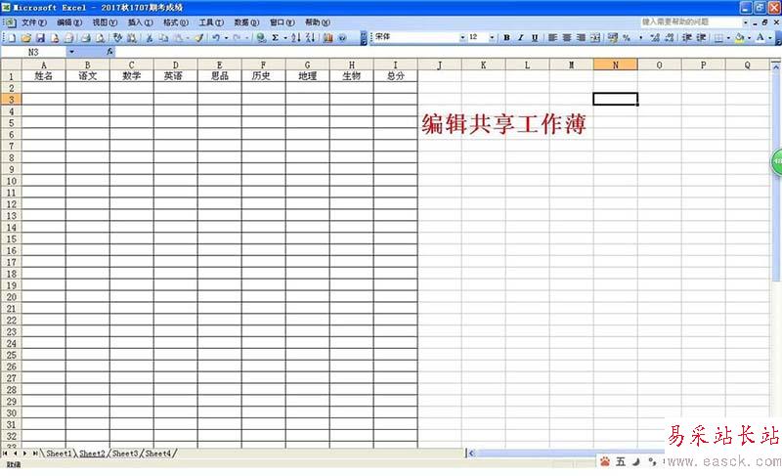Open the 文件 (File) menu
This screenshot has height=476, width=782.
click(34, 22)
